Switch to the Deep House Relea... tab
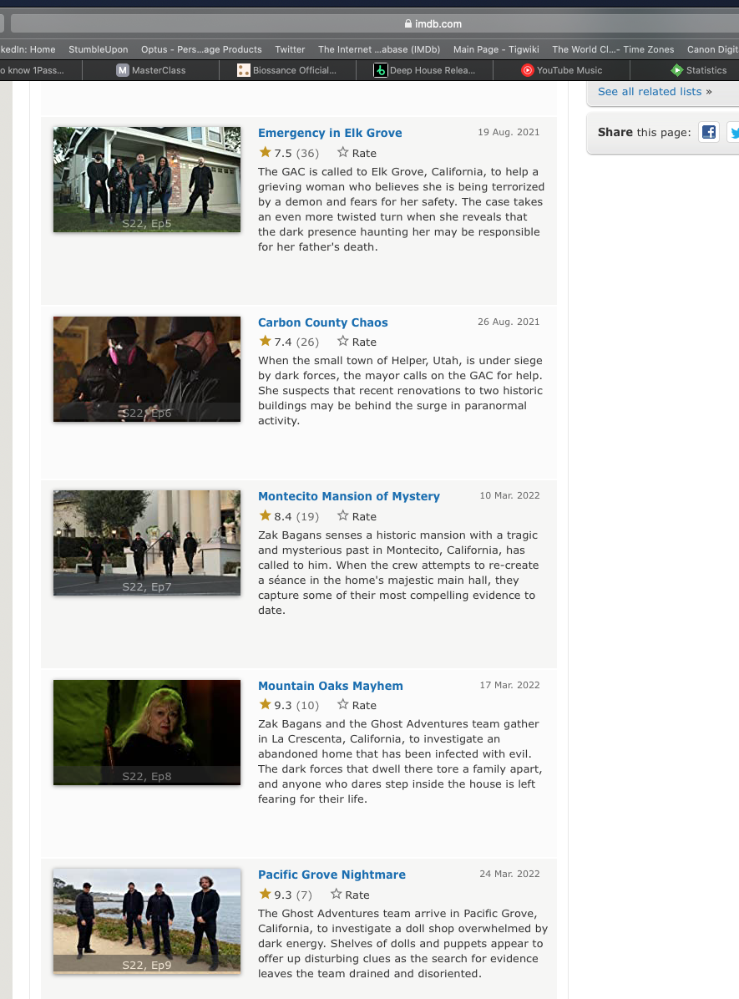 coord(424,70)
